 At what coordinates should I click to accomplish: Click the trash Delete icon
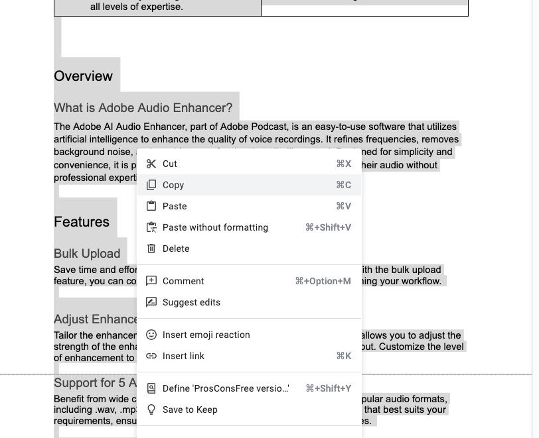[151, 248]
